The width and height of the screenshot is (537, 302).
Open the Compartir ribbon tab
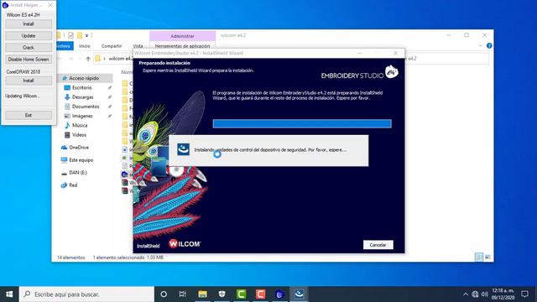pos(112,46)
